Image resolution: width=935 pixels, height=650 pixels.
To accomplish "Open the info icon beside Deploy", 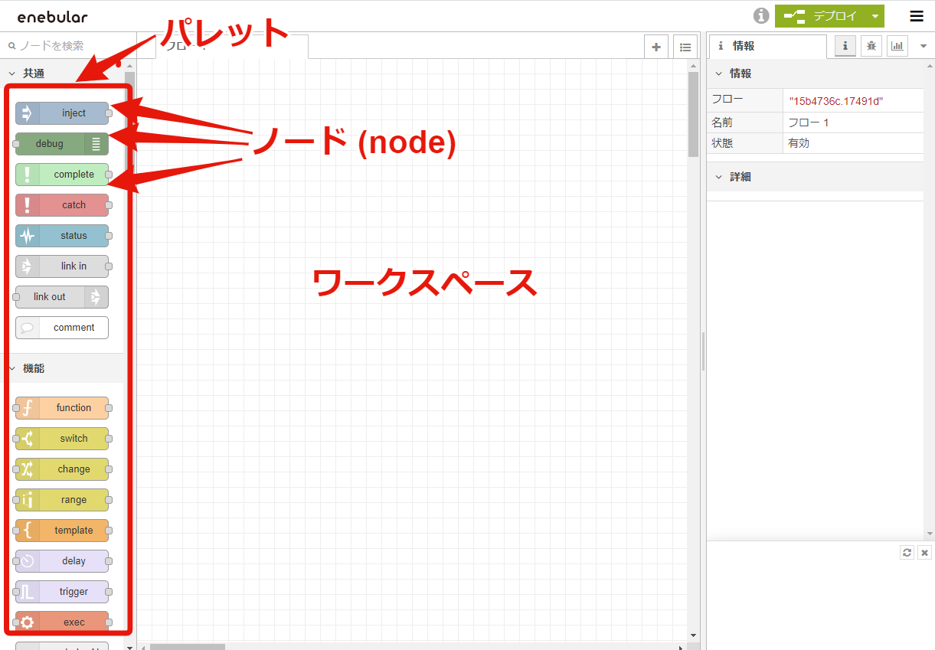I will click(x=761, y=16).
